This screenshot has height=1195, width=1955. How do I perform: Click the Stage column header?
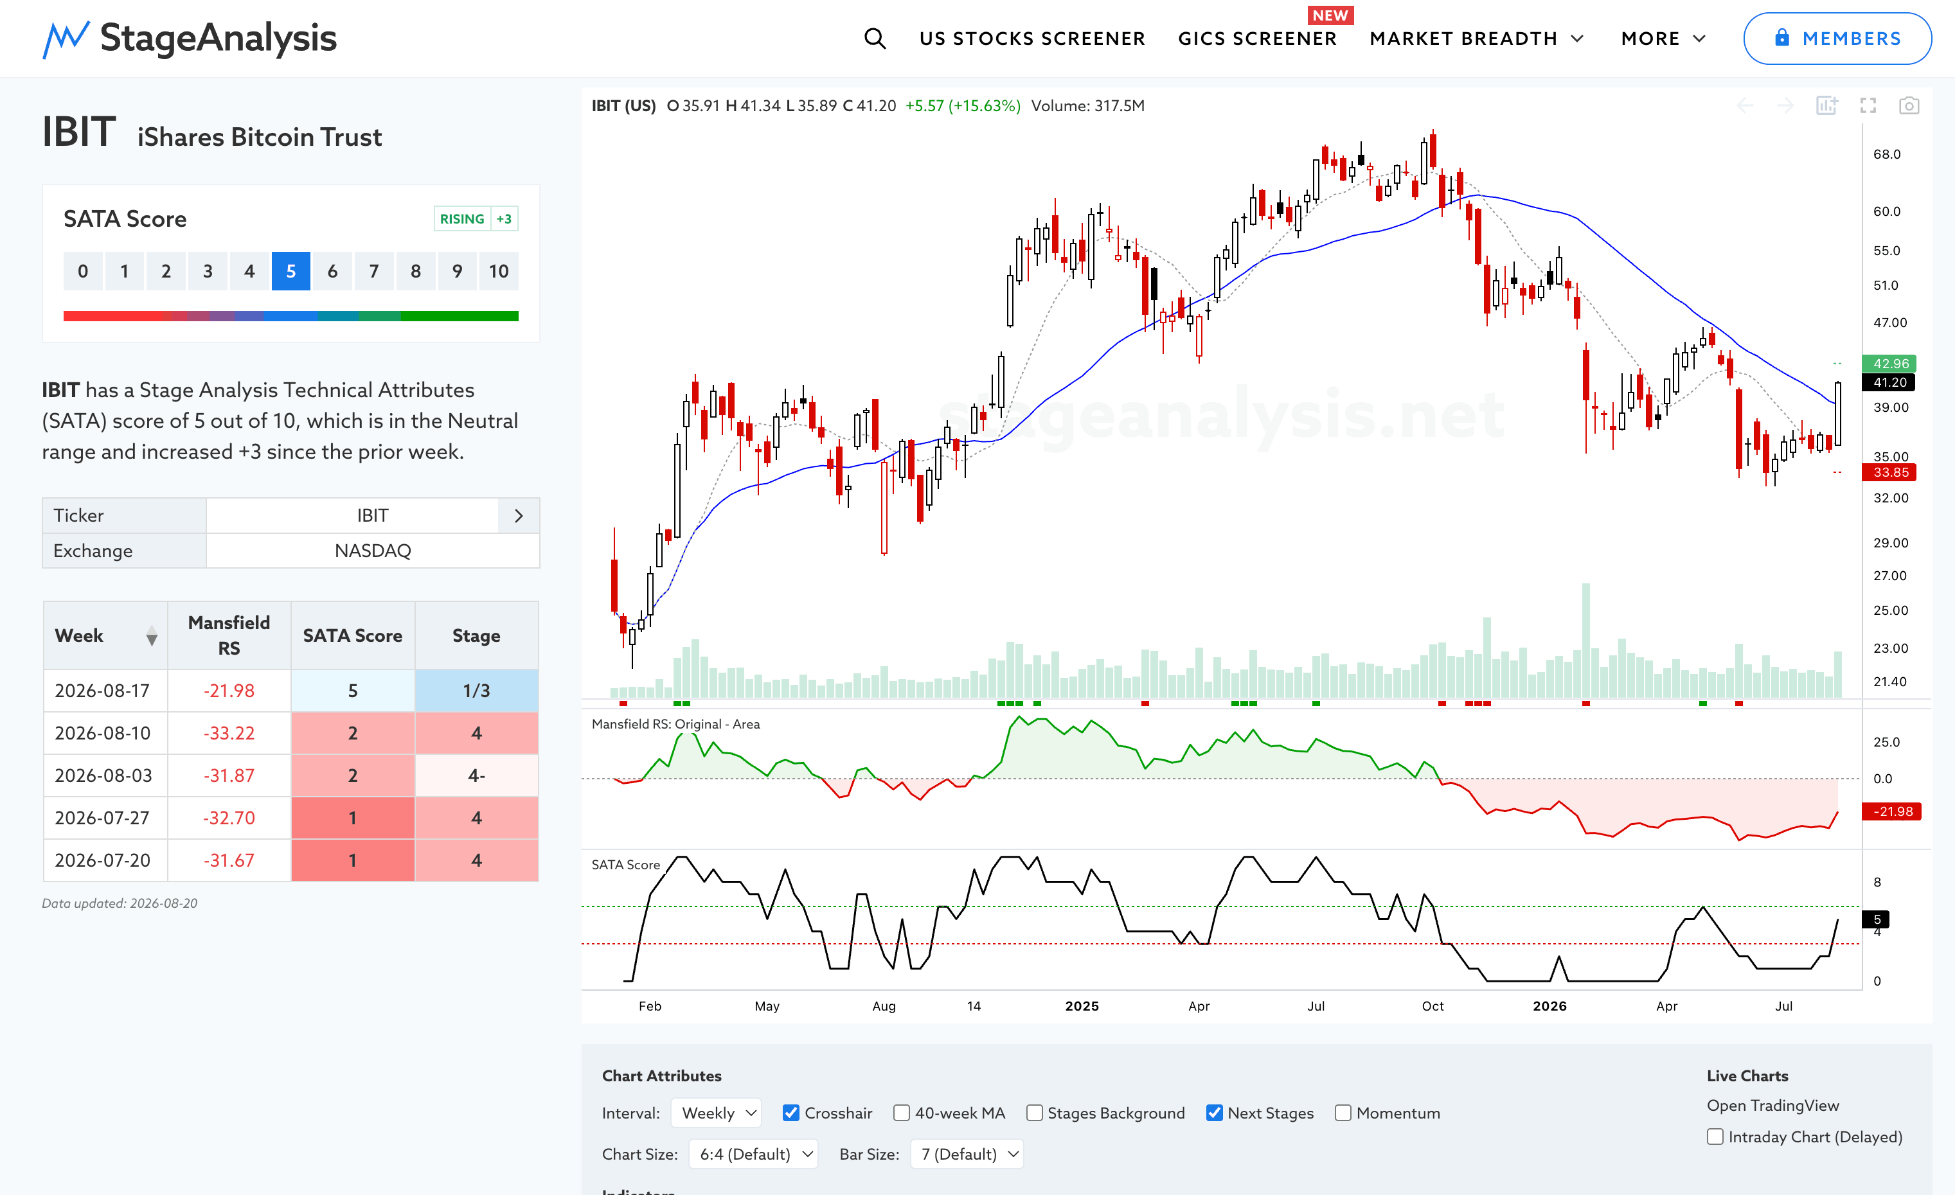pos(476,635)
